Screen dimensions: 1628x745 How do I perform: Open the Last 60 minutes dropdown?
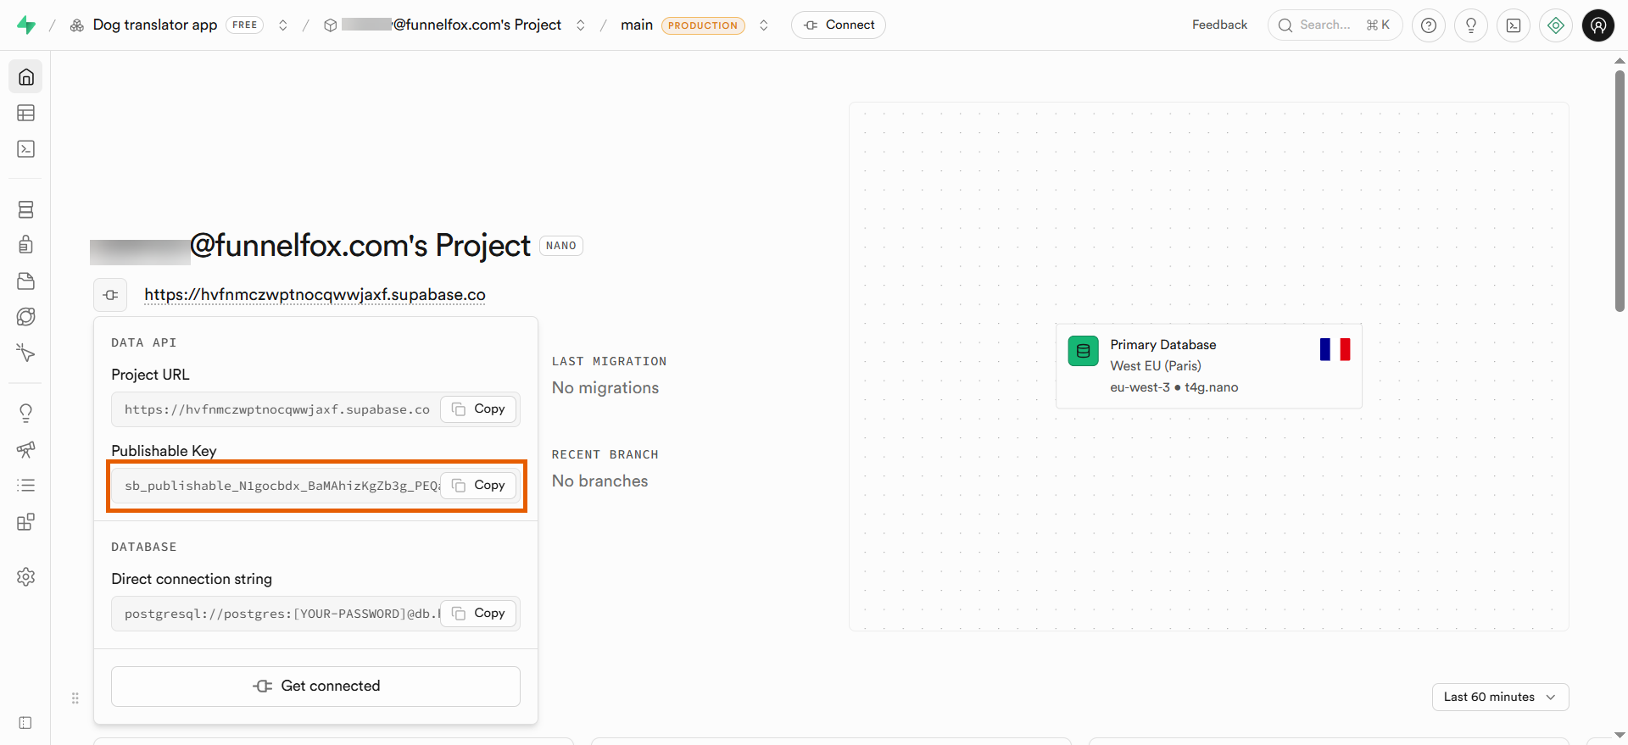(x=1501, y=697)
